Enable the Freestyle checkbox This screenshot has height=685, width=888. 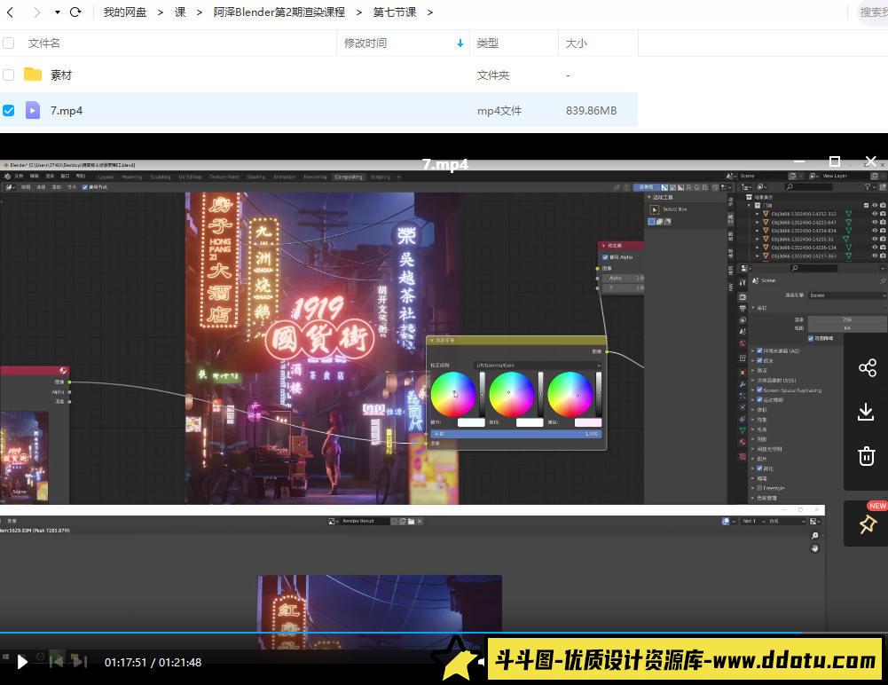(760, 488)
